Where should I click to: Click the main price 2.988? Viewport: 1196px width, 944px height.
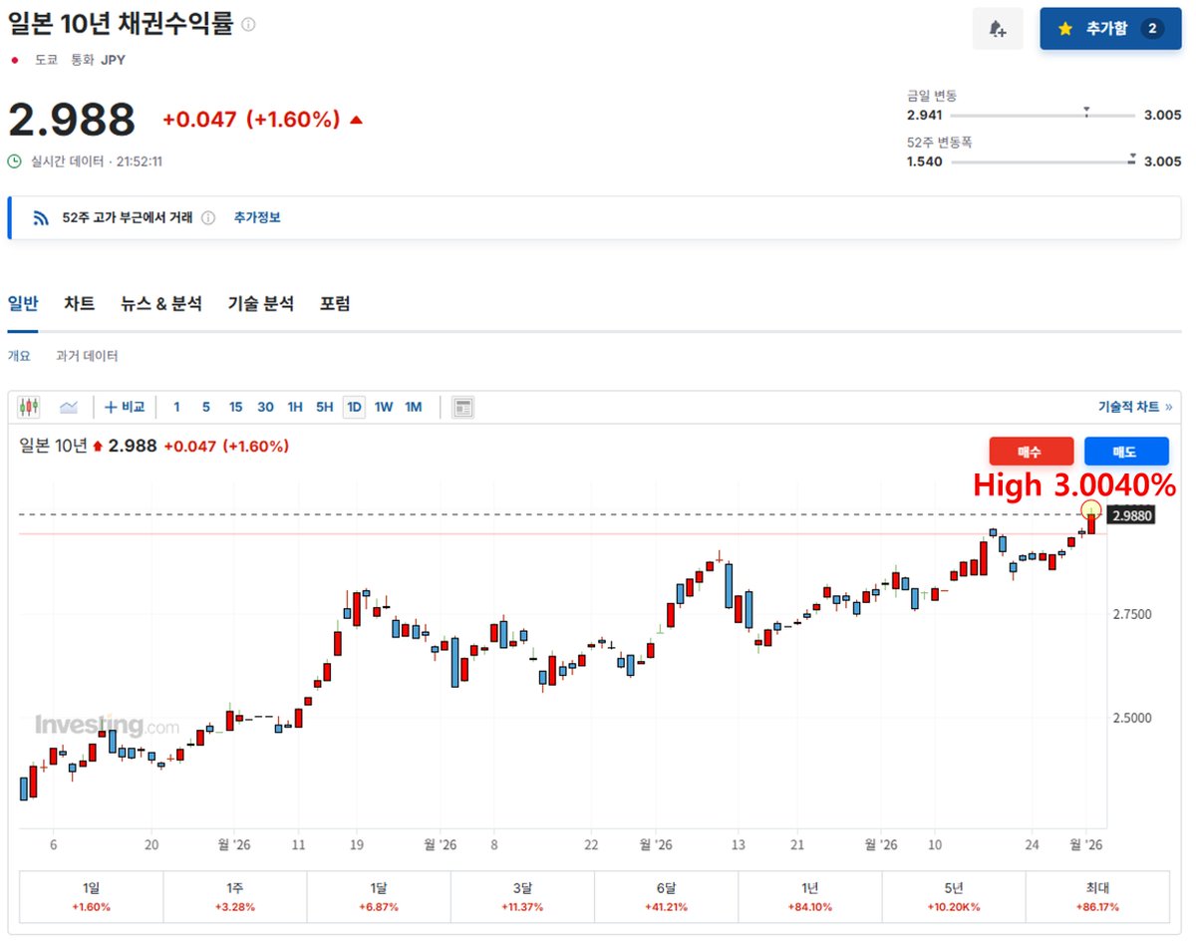click(72, 120)
